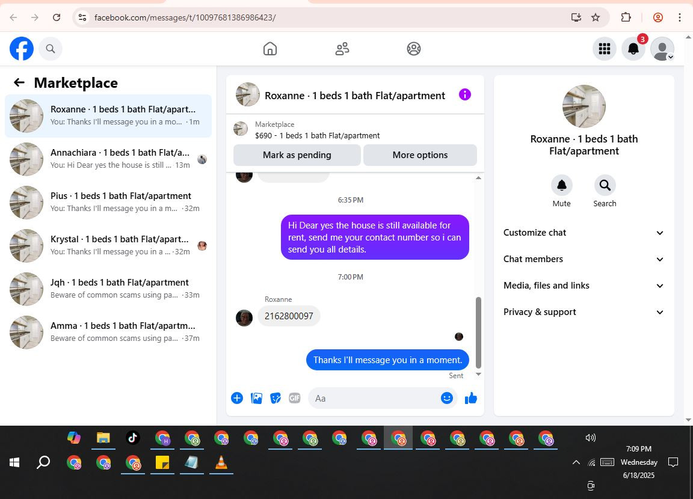The width and height of the screenshot is (693, 499).
Task: Click Roxanne conversation title in header
Action: pos(355,96)
